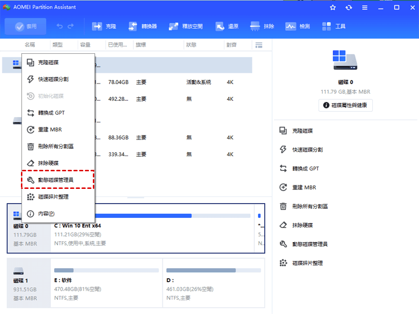Click the 套用 (Apply) button
Screen dimensions: 419x314
click(x=26, y=27)
